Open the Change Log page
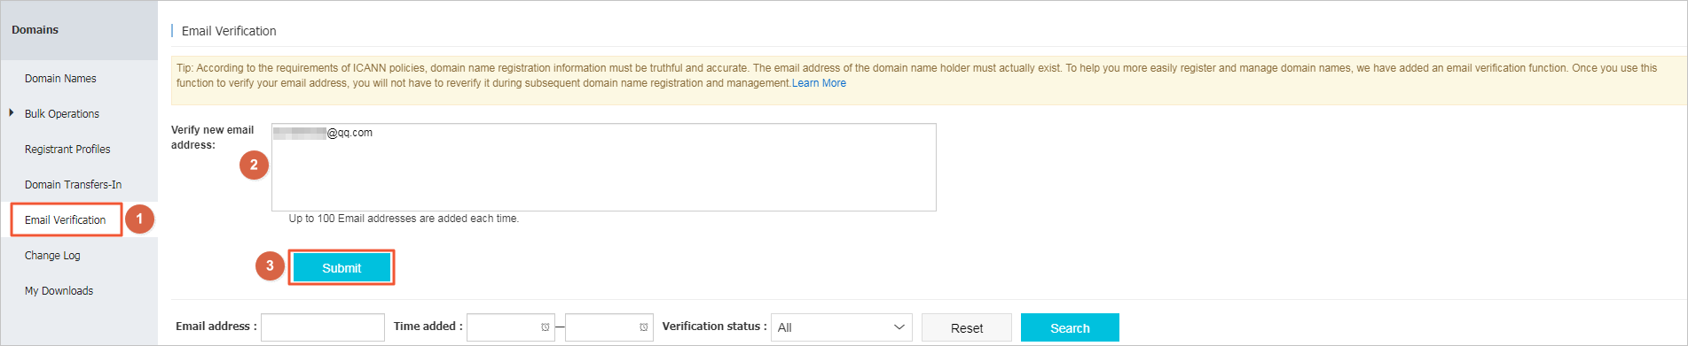The image size is (1688, 346). [x=52, y=256]
